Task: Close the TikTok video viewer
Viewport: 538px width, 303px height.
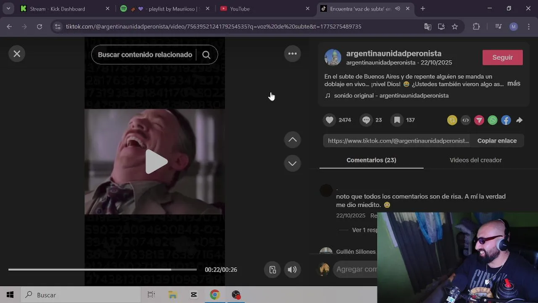Action: tap(17, 54)
